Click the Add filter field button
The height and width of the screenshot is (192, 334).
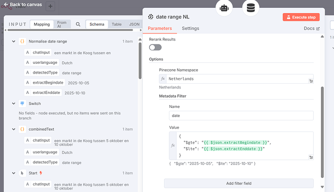(x=239, y=183)
